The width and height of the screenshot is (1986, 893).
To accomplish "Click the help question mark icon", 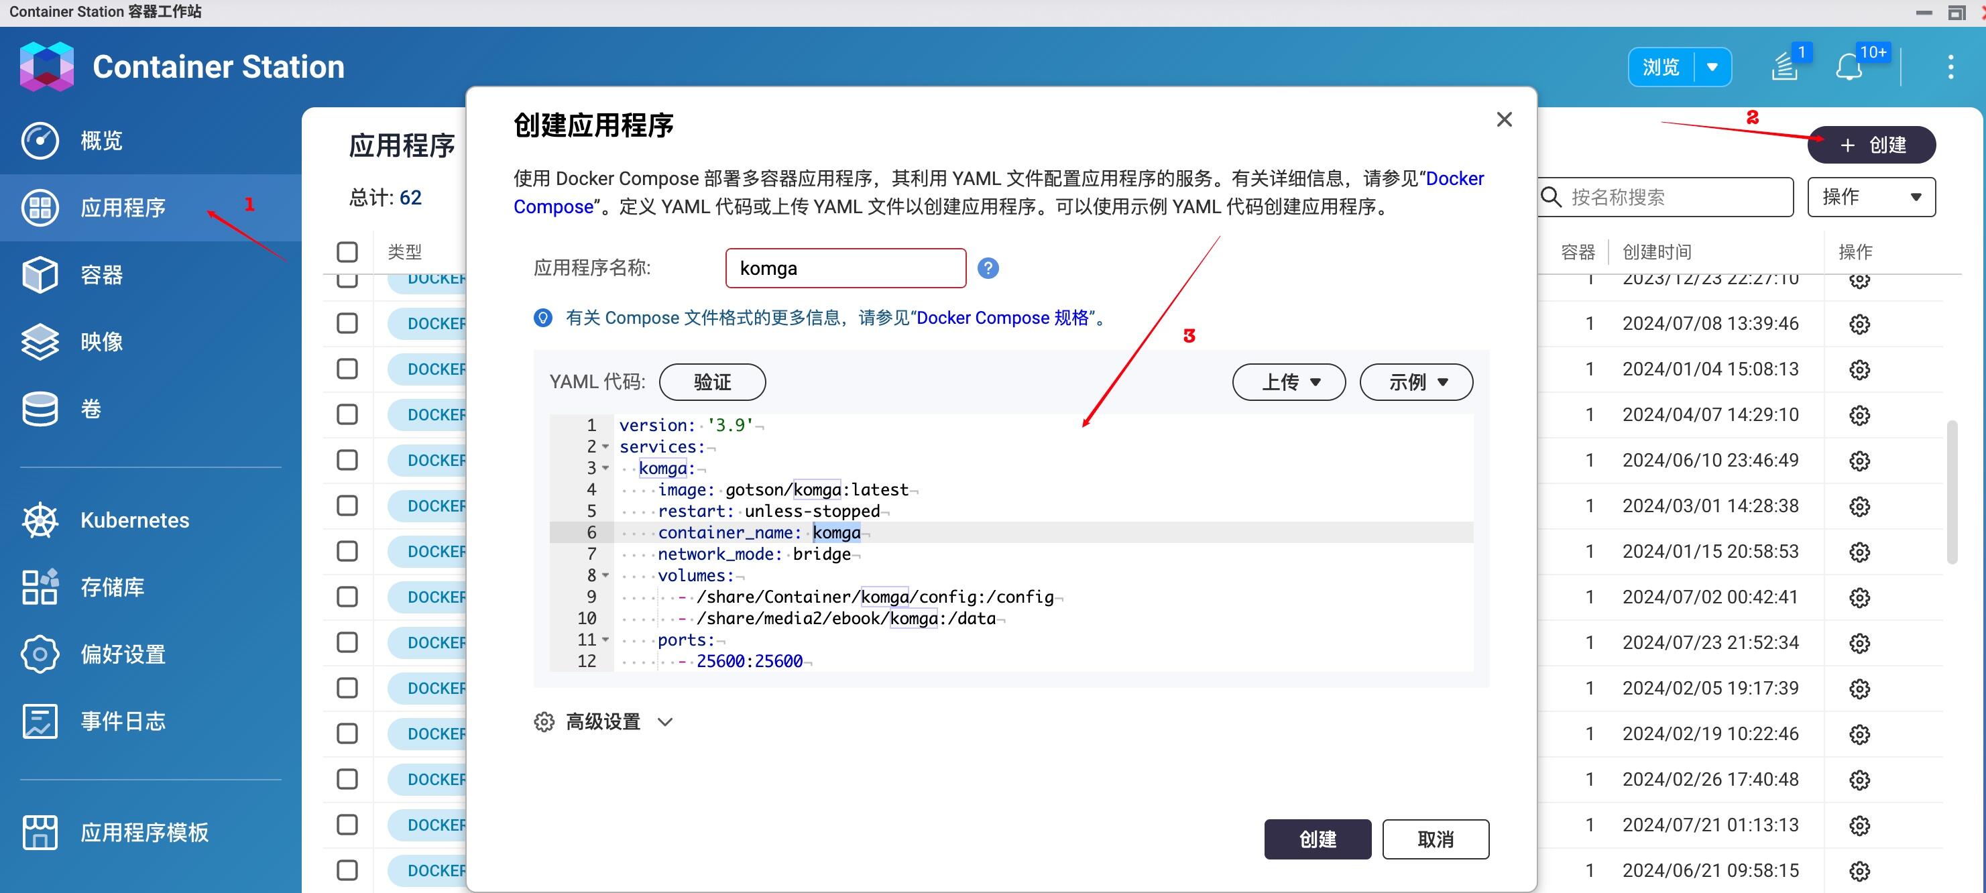I will pyautogui.click(x=988, y=268).
